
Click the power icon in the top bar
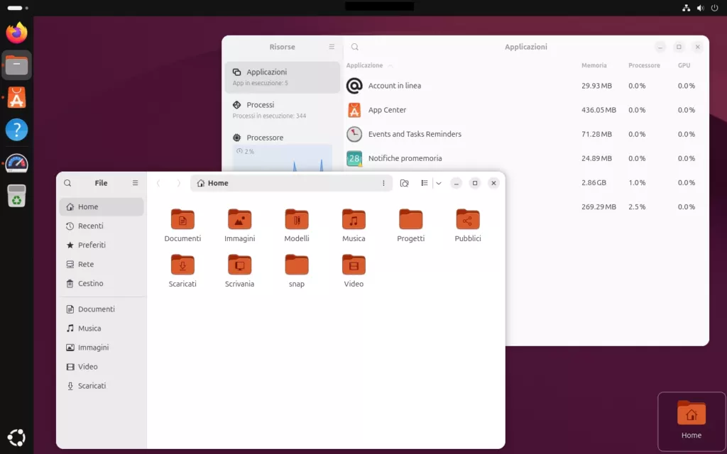[714, 8]
